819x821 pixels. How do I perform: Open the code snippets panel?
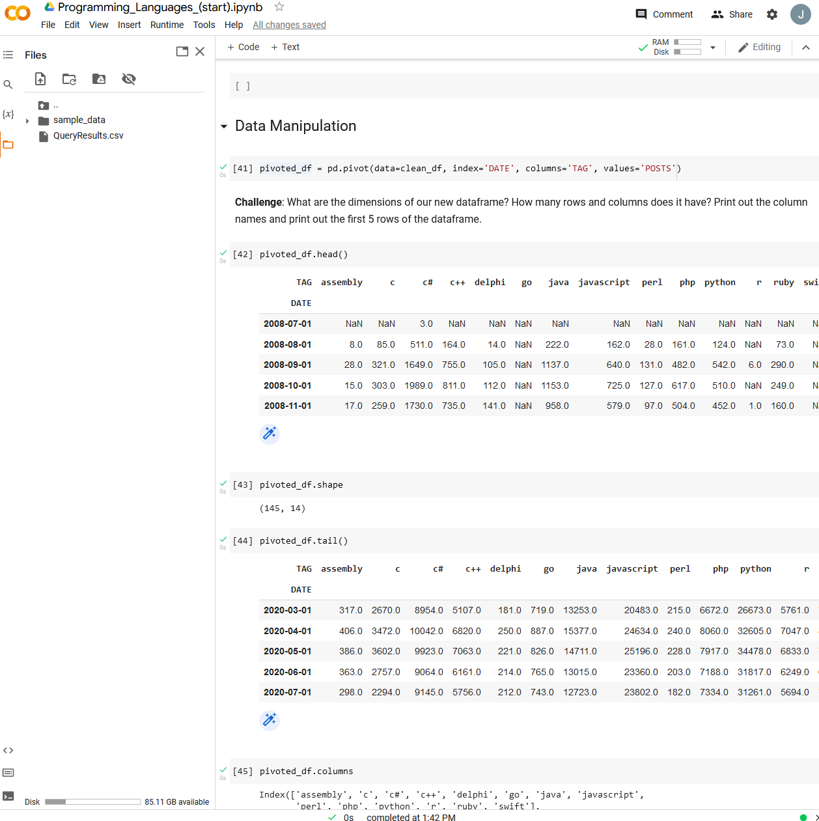pyautogui.click(x=8, y=750)
